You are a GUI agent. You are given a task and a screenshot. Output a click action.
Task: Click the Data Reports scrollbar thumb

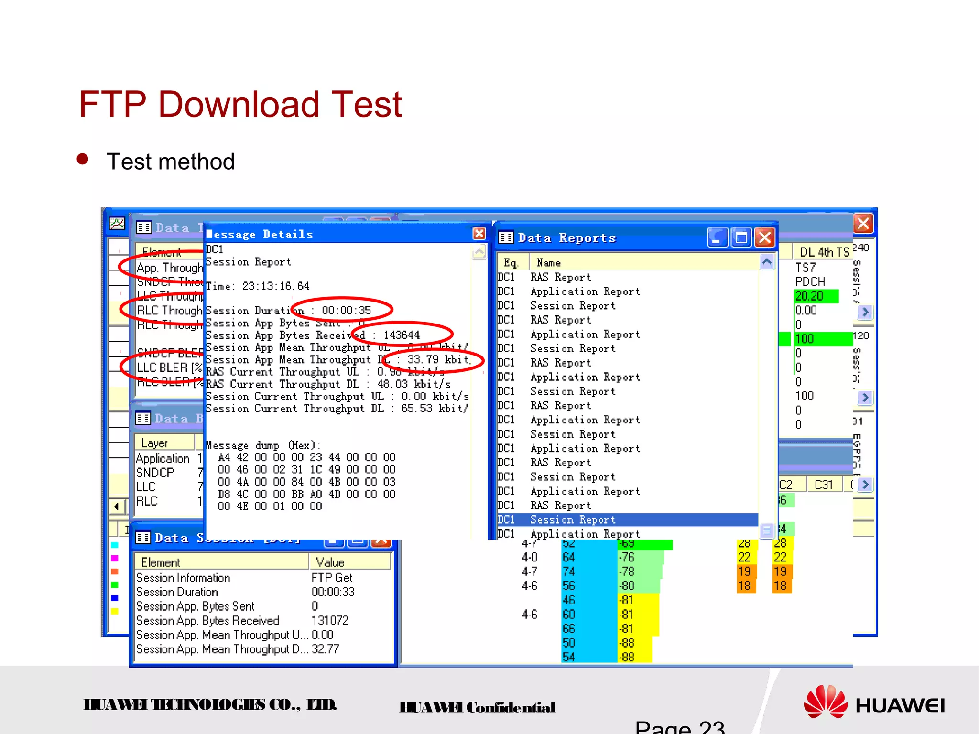click(767, 530)
